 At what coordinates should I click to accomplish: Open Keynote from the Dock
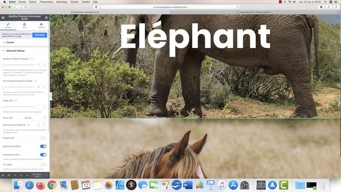(x=210, y=185)
